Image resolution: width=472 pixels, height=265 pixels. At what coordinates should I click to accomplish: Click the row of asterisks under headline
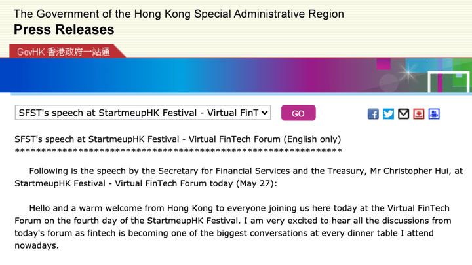click(178, 151)
